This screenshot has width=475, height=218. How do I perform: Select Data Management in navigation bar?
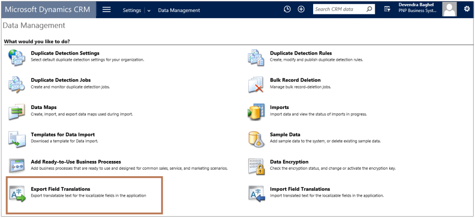[x=179, y=10]
